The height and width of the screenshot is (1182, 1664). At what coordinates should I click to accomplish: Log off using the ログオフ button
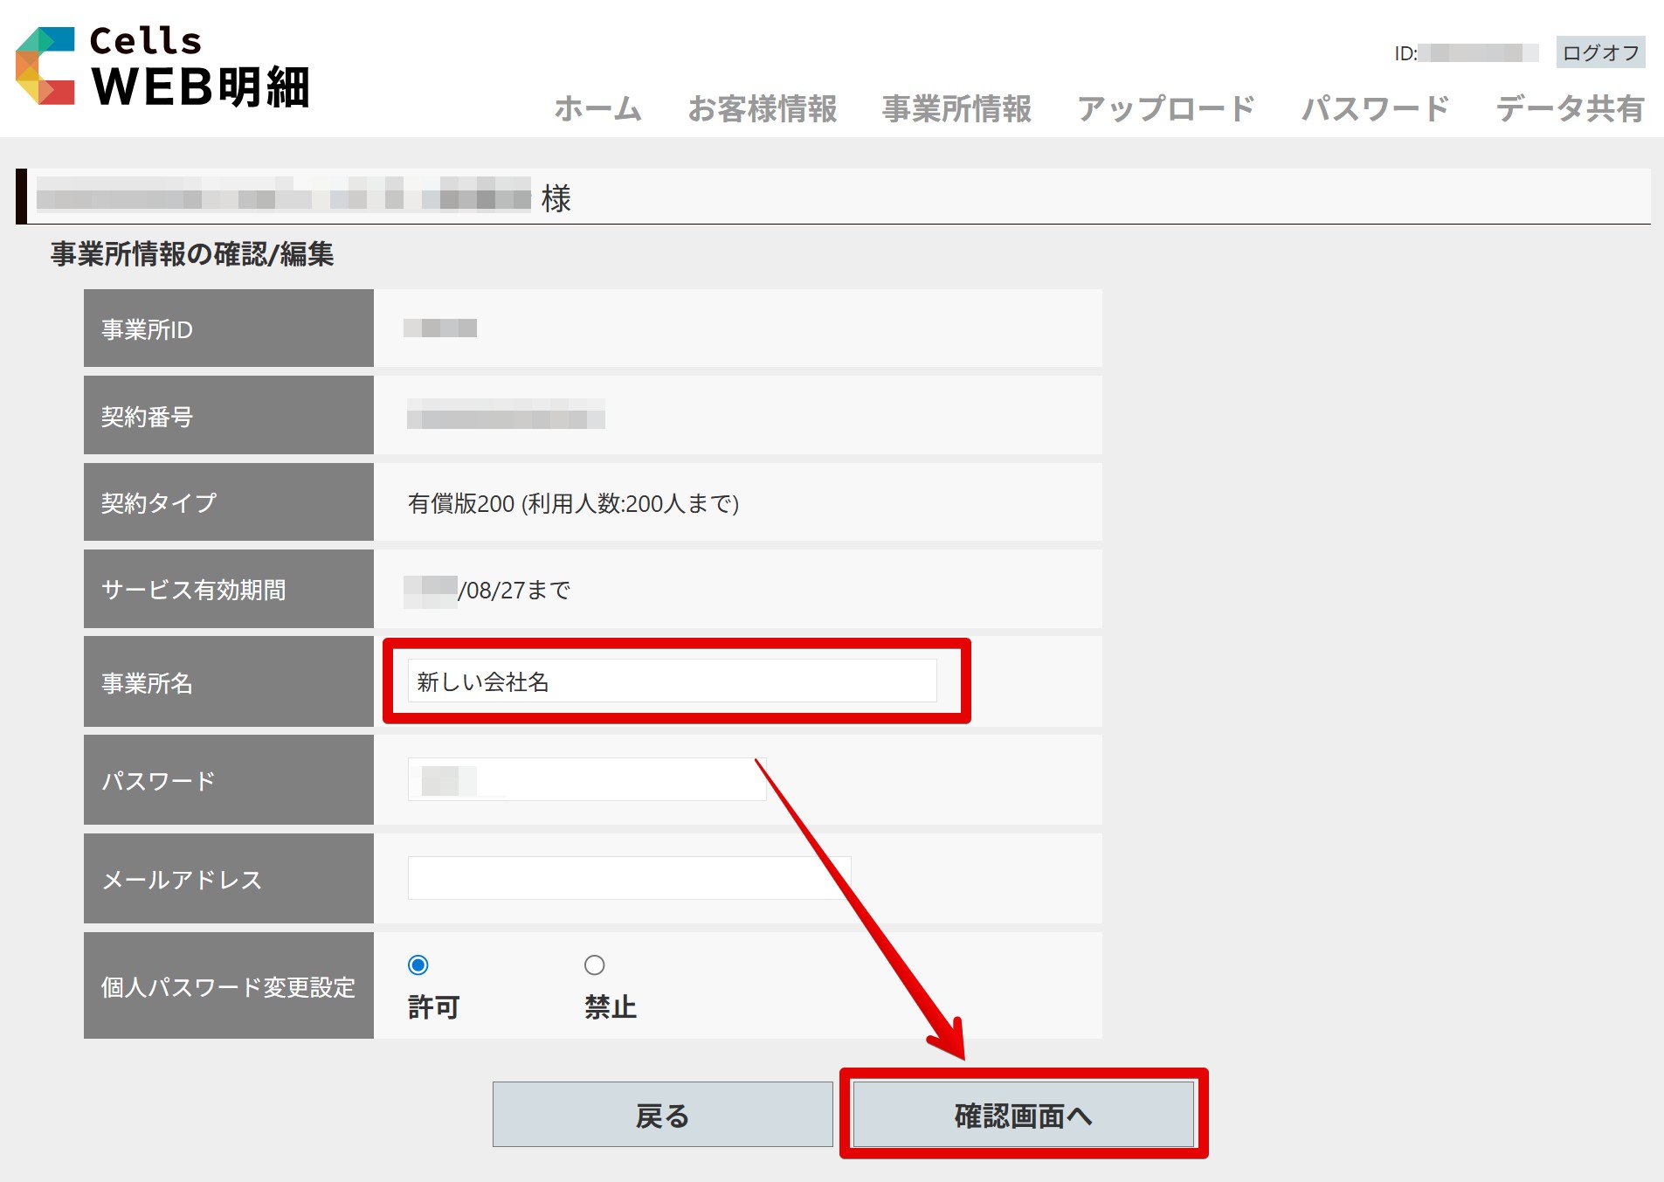point(1599,53)
